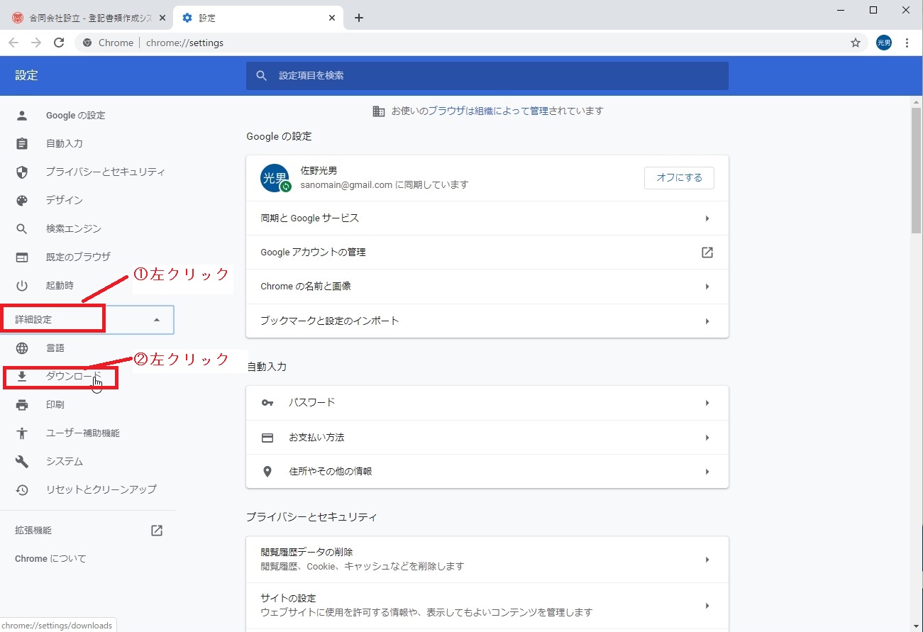Open 拡張機能 external link in sidebar
This screenshot has width=923, height=632.
tap(157, 531)
